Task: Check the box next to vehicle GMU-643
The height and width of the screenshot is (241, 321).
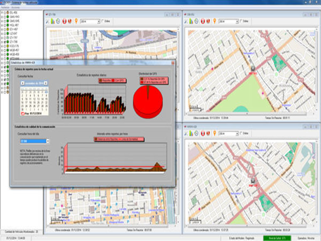Action: click(5, 17)
